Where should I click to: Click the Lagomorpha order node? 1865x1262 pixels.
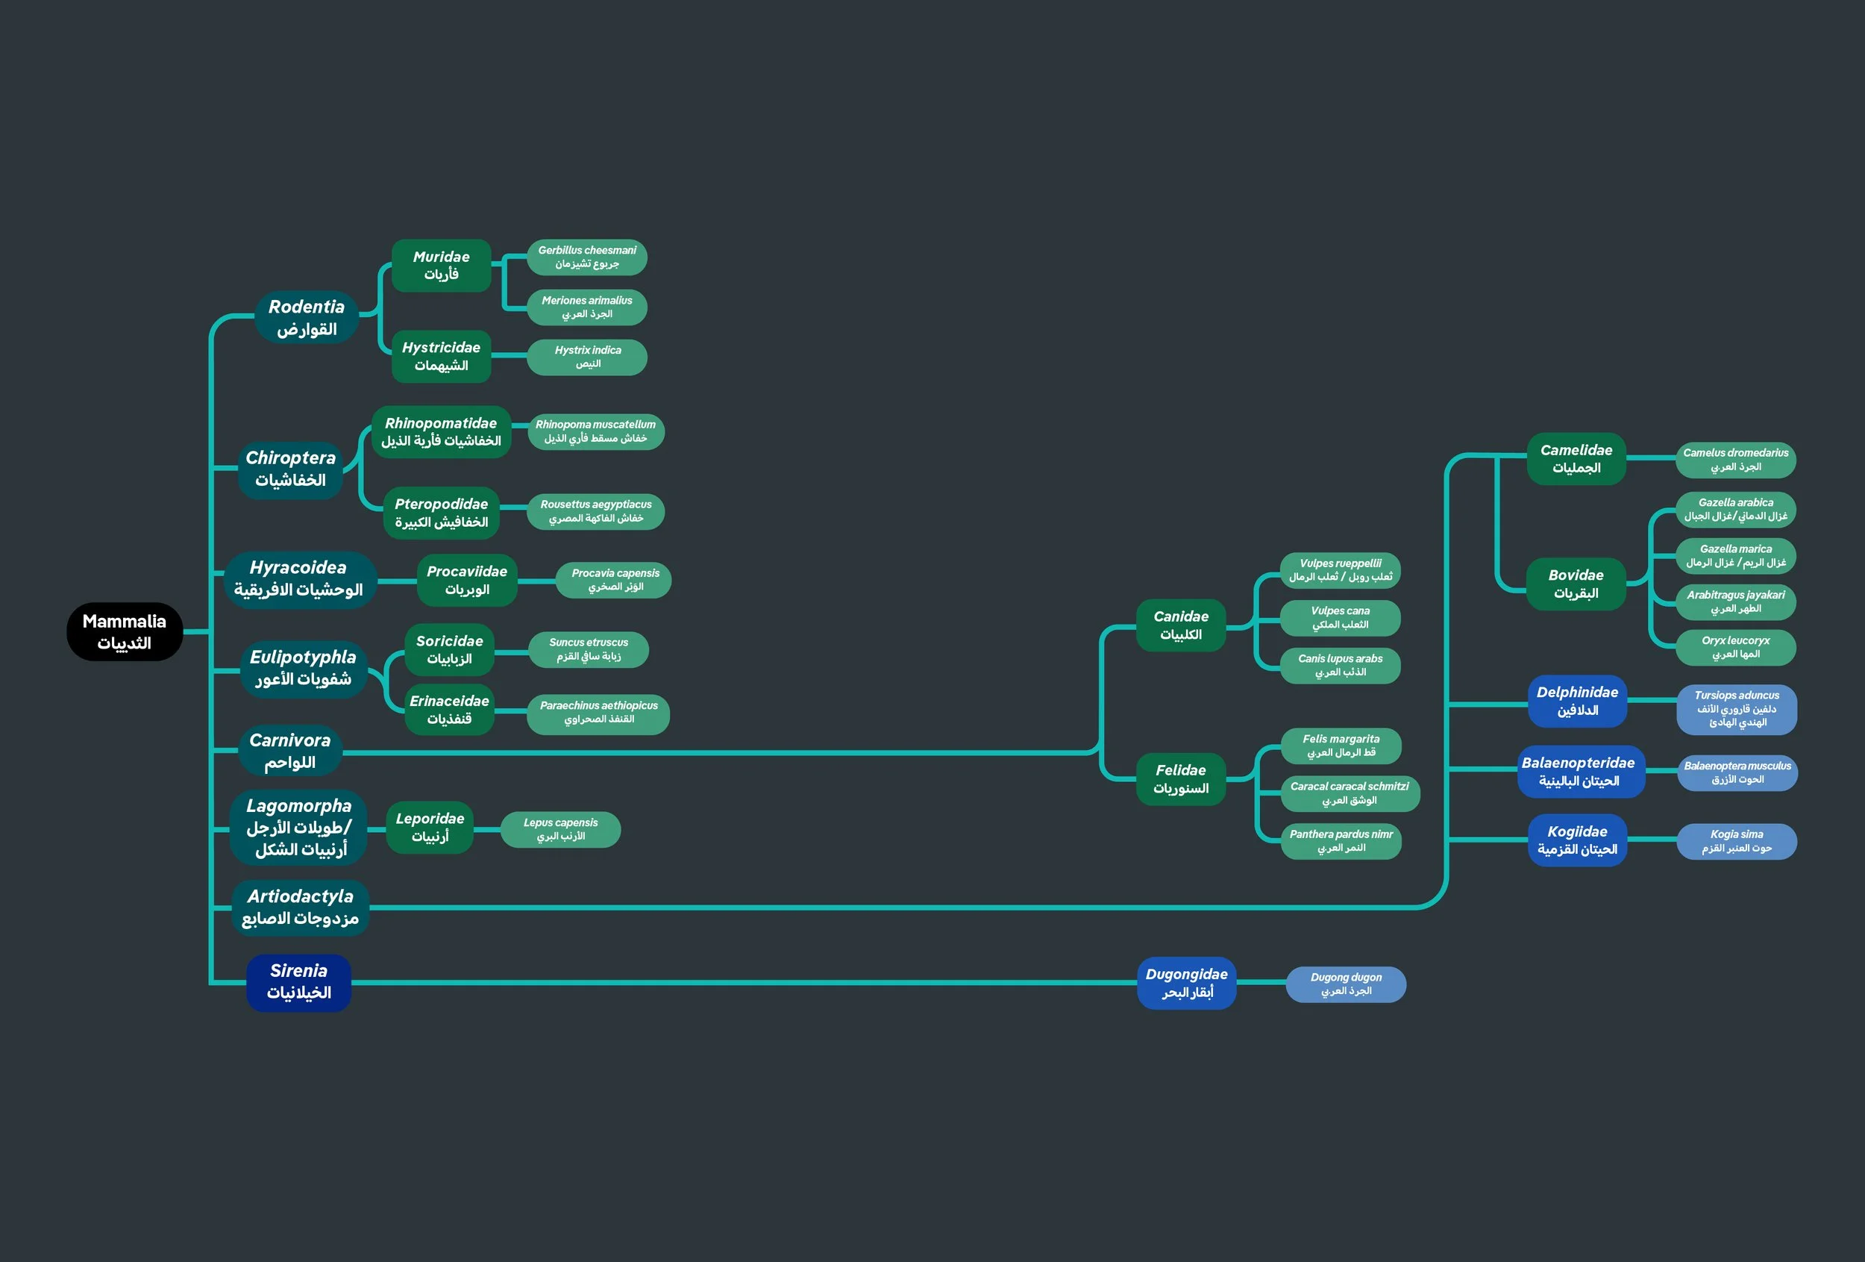[x=298, y=827]
